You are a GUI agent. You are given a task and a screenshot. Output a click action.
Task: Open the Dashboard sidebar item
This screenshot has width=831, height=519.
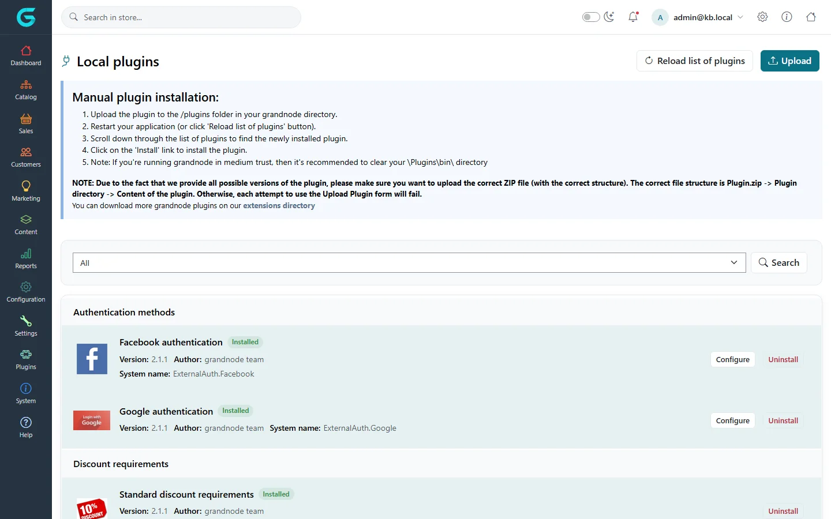[26, 56]
